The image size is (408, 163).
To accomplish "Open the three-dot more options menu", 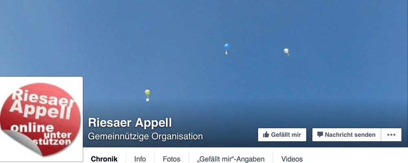I will click(x=391, y=134).
